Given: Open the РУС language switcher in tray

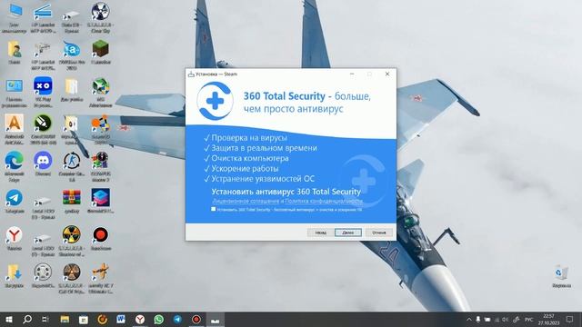Looking at the screenshot, I should pos(529,319).
